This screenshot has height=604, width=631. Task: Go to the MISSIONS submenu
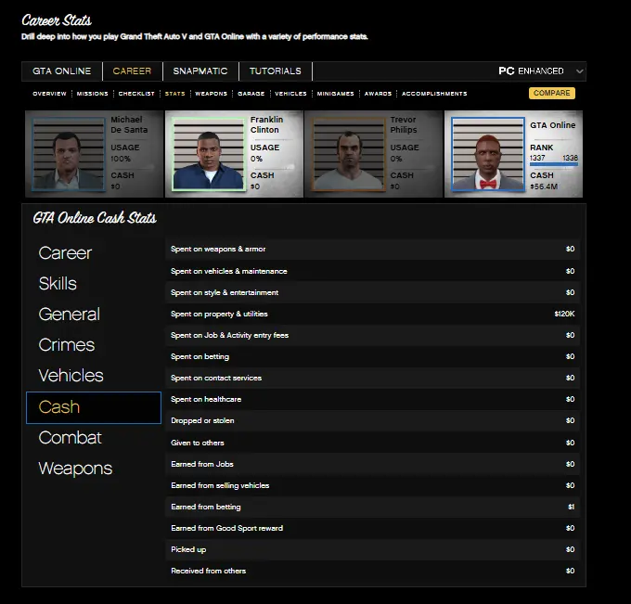[x=92, y=94]
